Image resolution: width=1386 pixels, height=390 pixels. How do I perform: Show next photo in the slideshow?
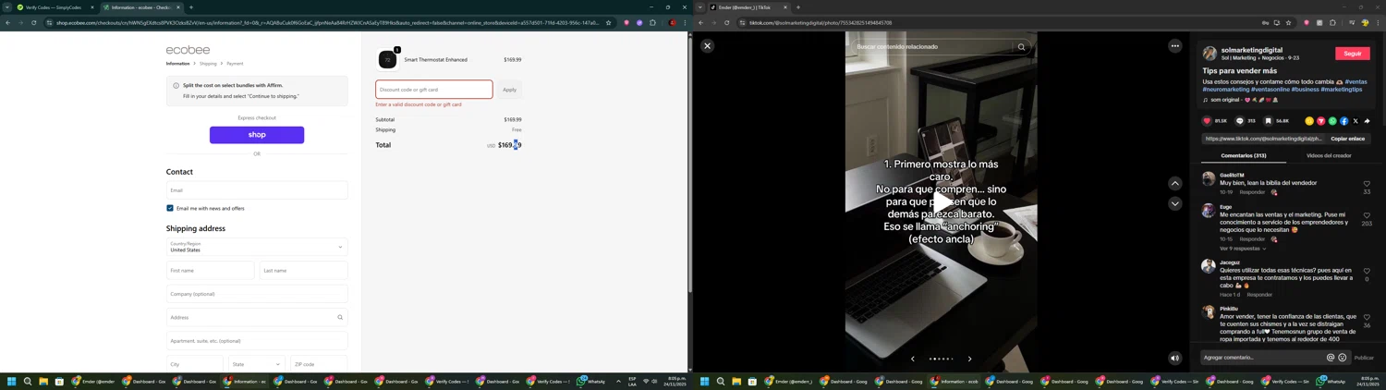pyautogui.click(x=969, y=359)
